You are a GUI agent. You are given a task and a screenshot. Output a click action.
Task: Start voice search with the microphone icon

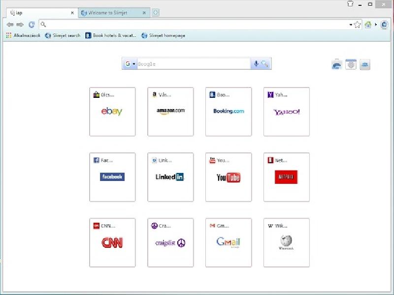coord(256,64)
